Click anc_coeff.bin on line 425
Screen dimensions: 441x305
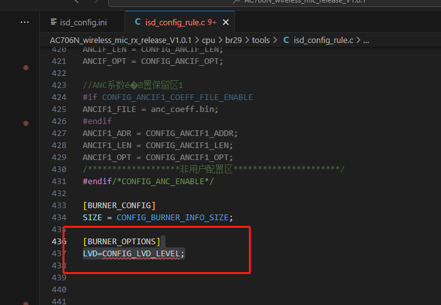pos(182,109)
